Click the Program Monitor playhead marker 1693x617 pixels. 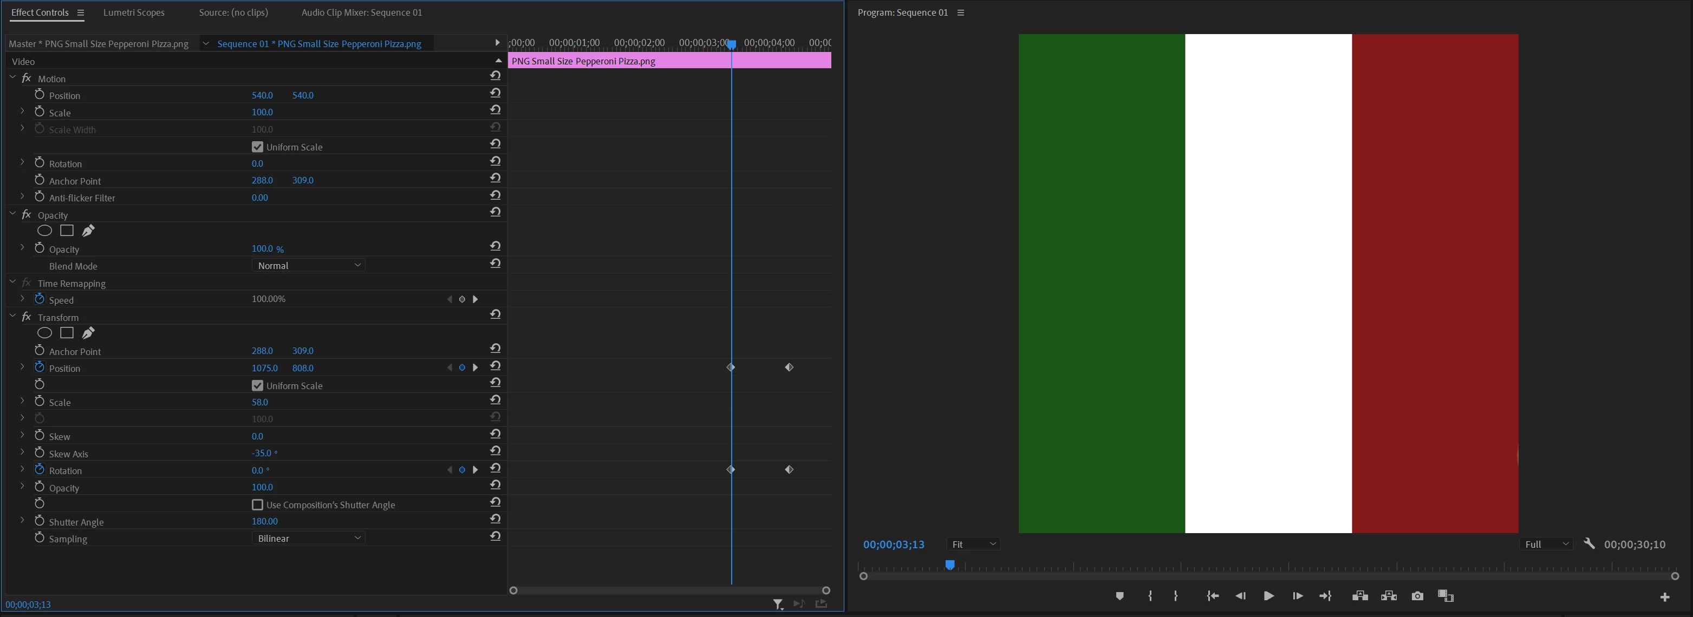coord(950,565)
